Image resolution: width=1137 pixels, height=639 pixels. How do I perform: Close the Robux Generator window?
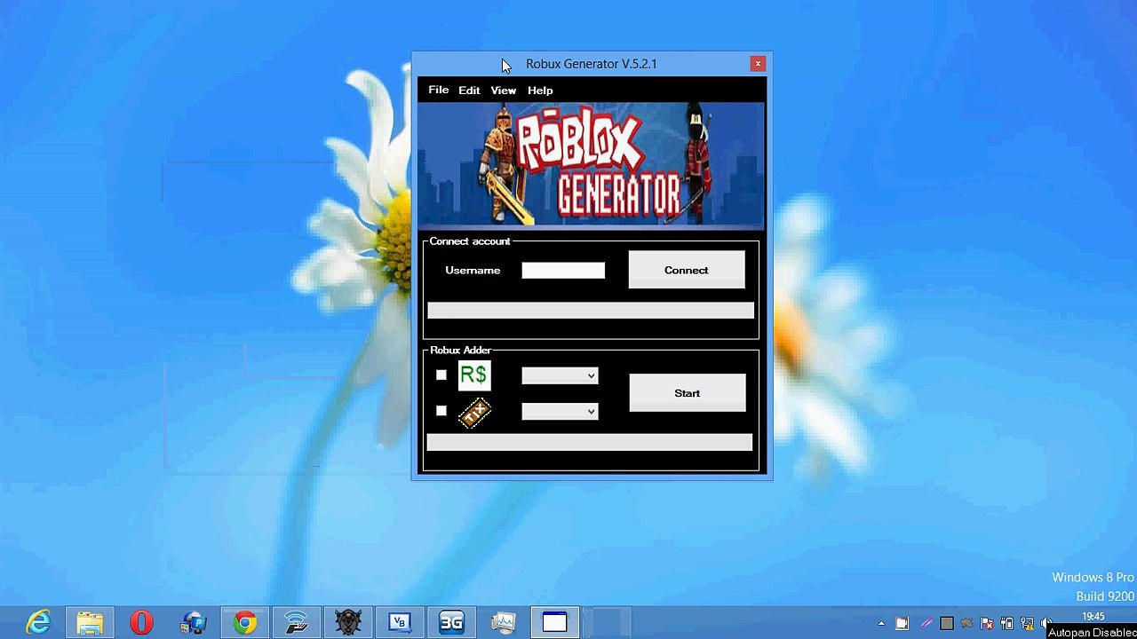coord(758,63)
